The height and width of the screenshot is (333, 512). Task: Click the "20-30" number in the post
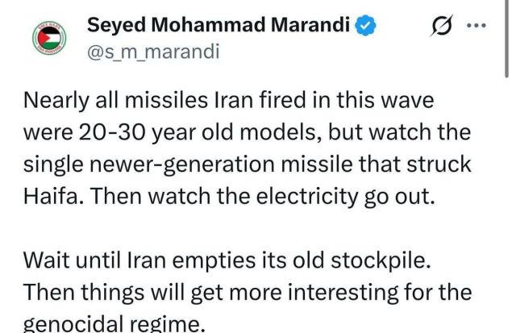[112, 132]
